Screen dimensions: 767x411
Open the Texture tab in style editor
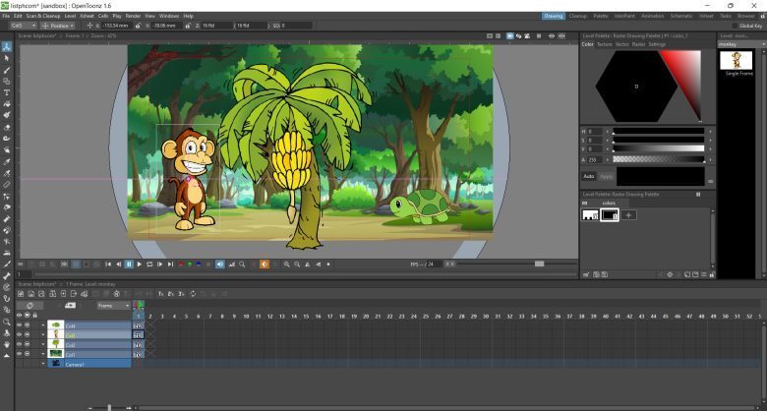coord(604,44)
